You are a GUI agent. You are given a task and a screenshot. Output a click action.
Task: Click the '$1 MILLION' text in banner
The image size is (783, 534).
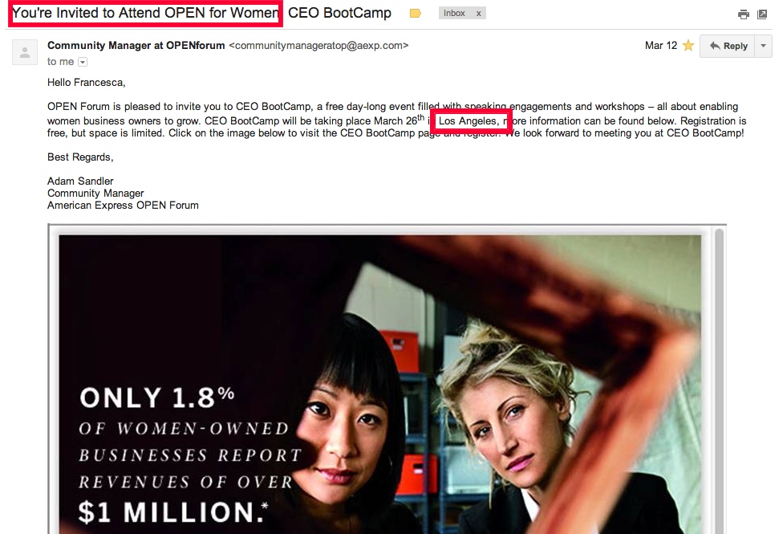[172, 512]
